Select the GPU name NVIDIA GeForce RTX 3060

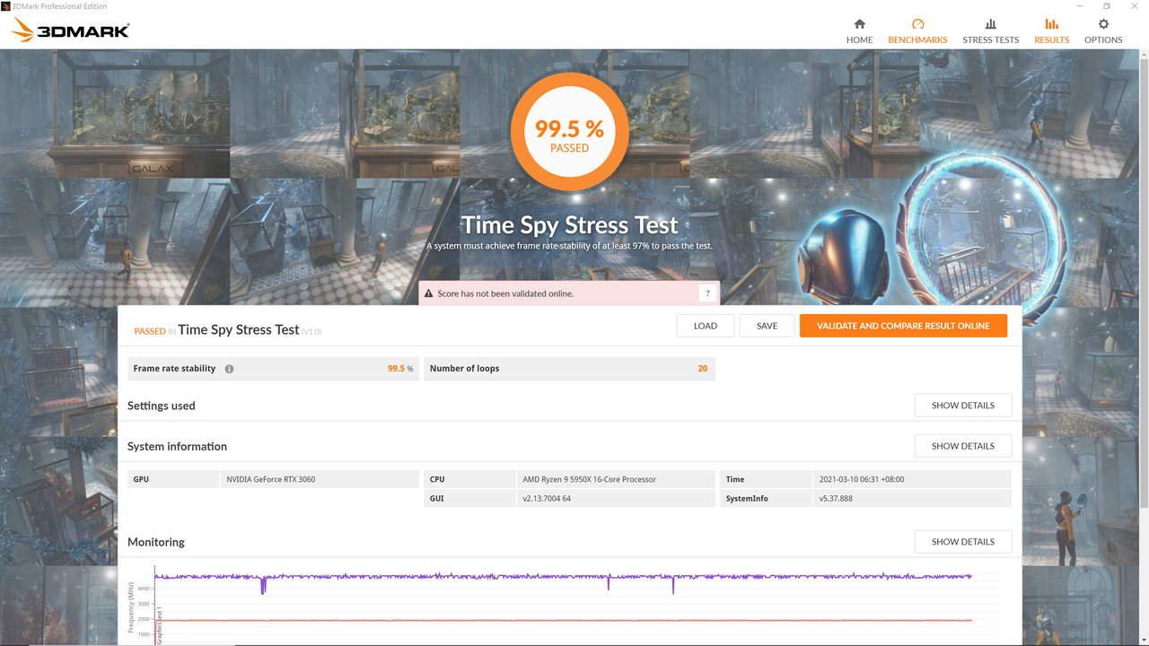(270, 479)
